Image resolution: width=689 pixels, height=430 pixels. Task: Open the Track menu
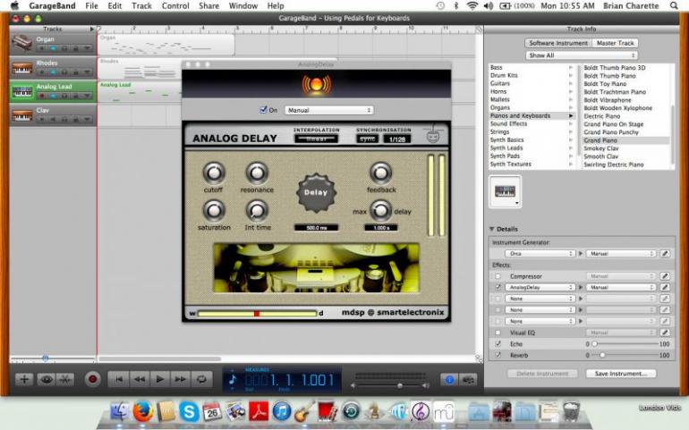point(141,5)
